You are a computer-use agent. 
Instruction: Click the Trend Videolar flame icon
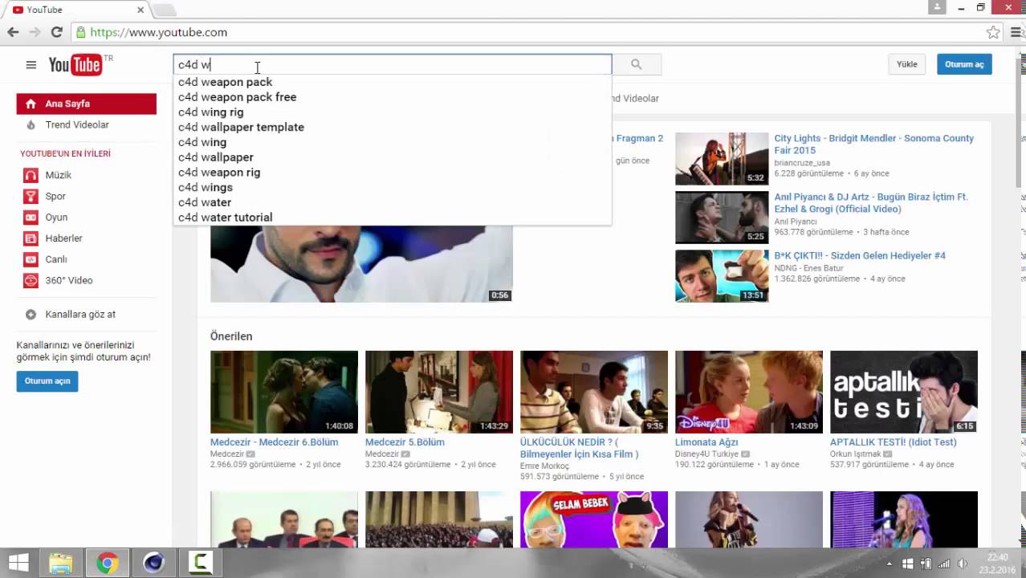point(31,124)
